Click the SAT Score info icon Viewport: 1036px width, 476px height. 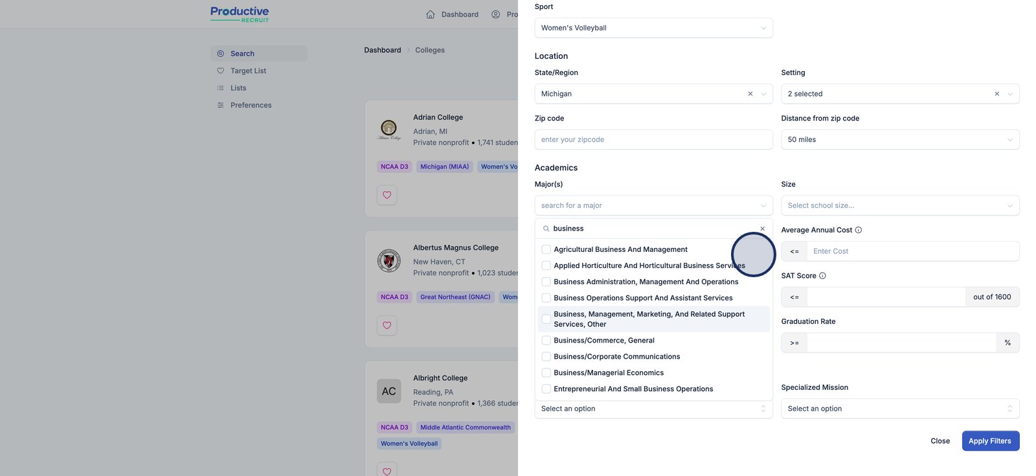pyautogui.click(x=822, y=276)
